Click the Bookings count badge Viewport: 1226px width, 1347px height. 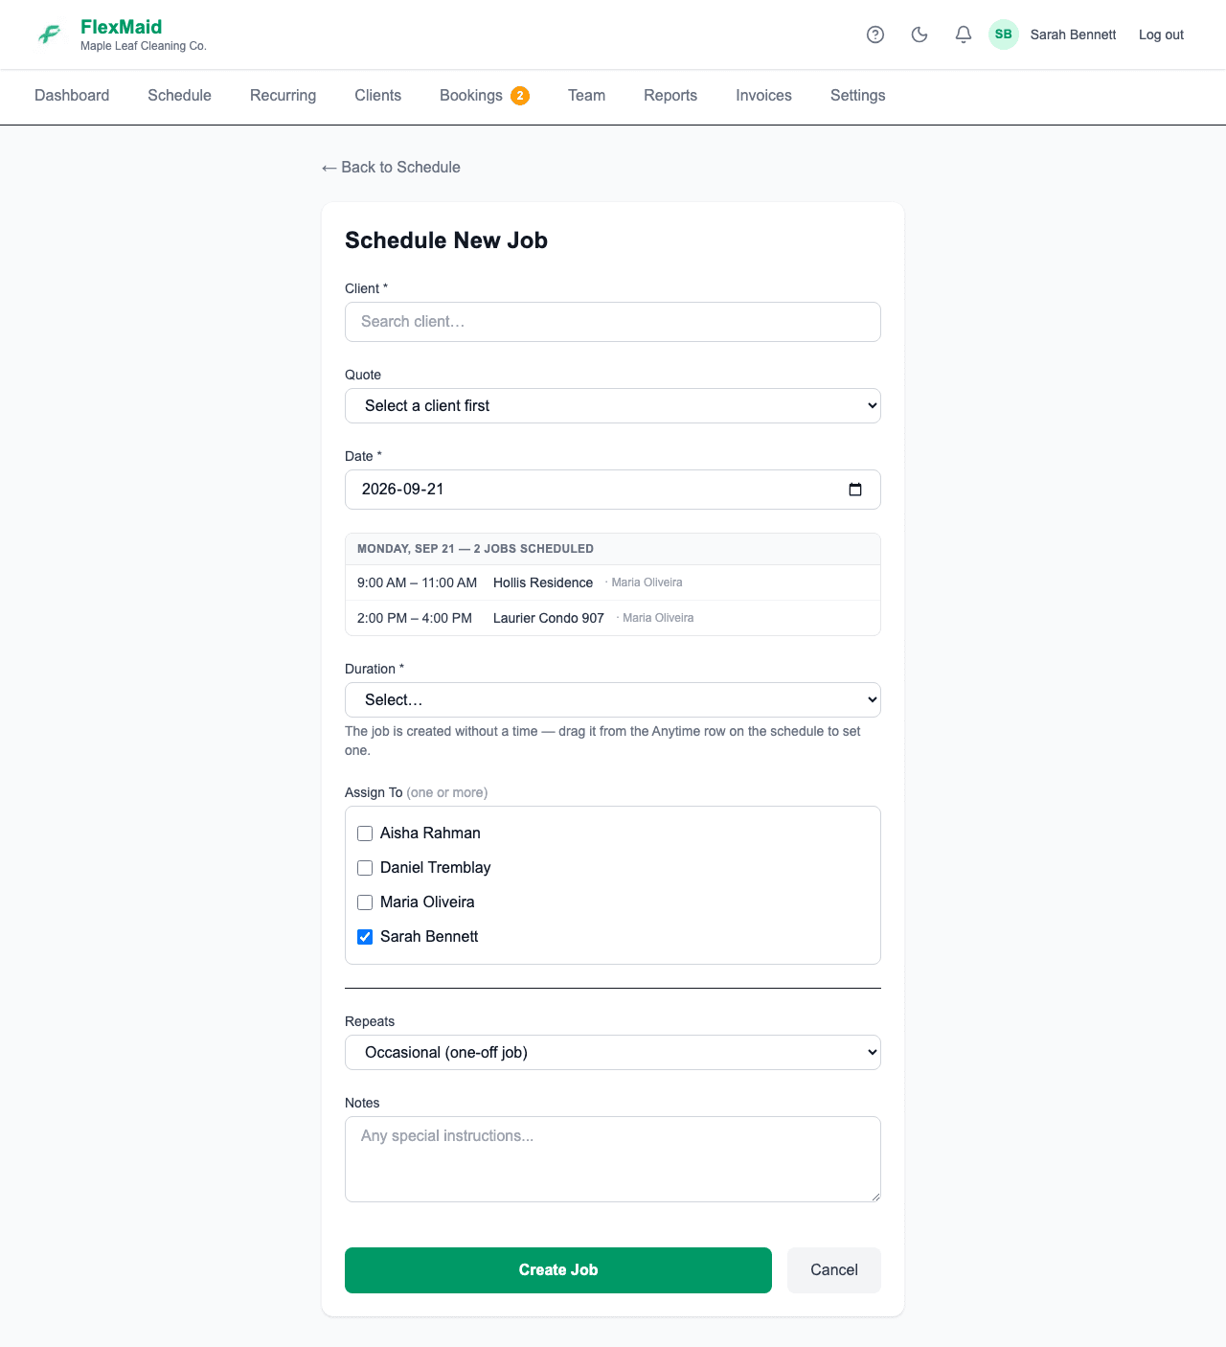520,96
